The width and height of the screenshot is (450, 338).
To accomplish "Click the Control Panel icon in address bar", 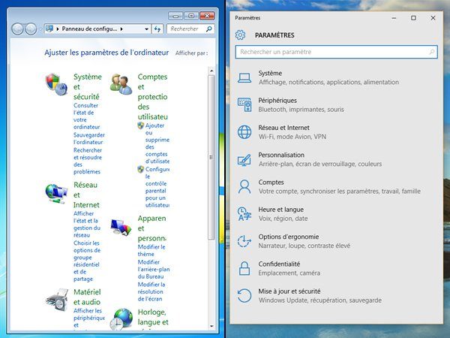I will click(x=49, y=29).
